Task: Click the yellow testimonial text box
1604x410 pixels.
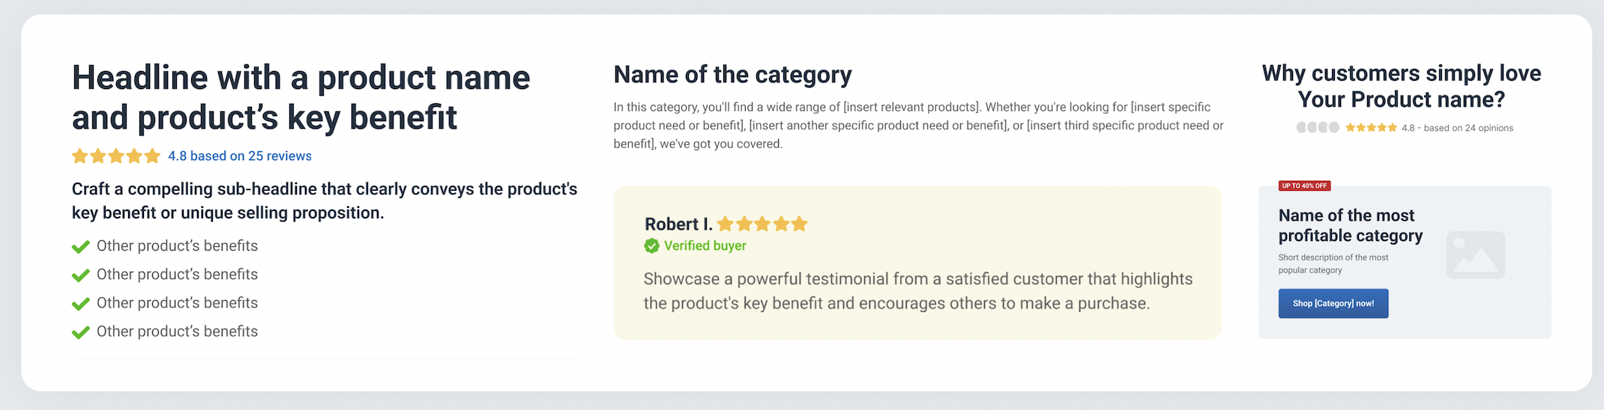Action: coord(917,292)
